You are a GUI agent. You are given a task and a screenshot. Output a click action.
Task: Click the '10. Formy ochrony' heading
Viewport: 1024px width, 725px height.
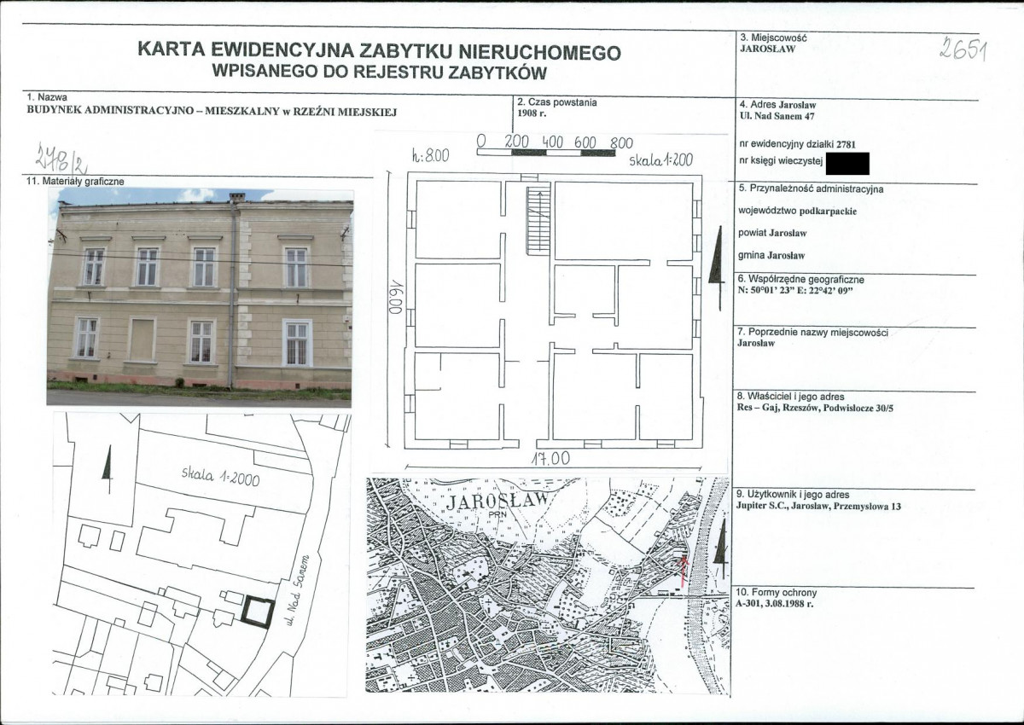click(776, 593)
